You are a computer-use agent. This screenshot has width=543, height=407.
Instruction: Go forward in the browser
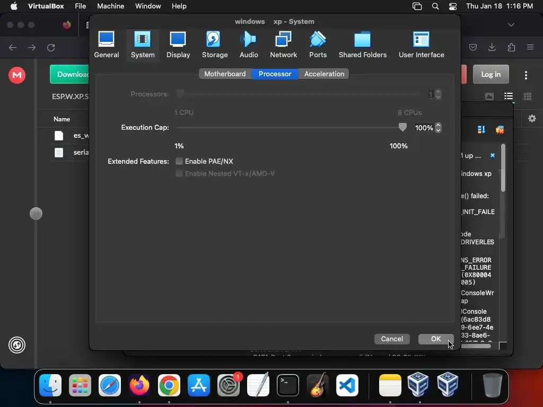(32, 47)
